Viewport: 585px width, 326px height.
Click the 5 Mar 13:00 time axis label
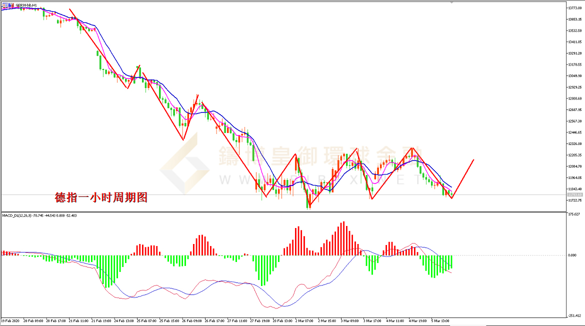440,320
